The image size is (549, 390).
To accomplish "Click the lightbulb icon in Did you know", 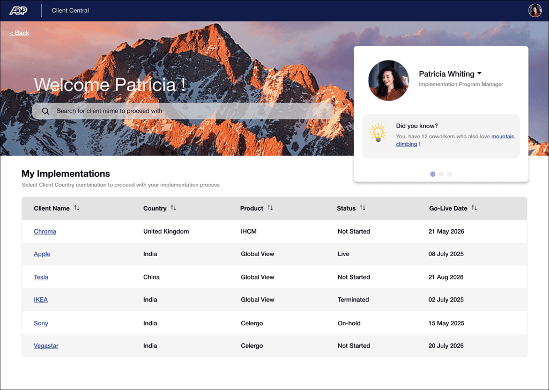I will coord(378,132).
